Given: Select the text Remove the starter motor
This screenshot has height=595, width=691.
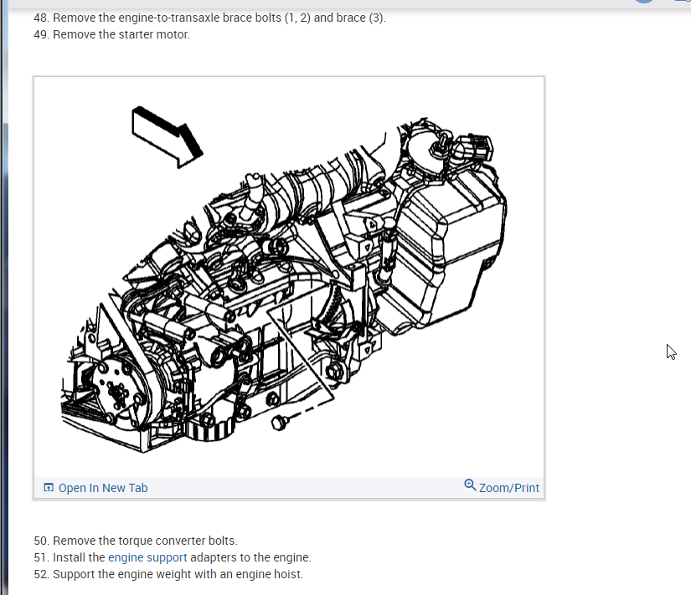Looking at the screenshot, I should (x=121, y=34).
